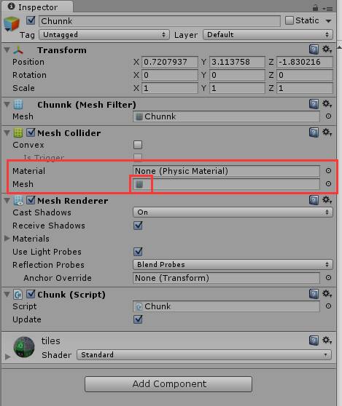Click the None (Transform) Anchor Override field
Screen dimensions: 342x406
(226, 278)
